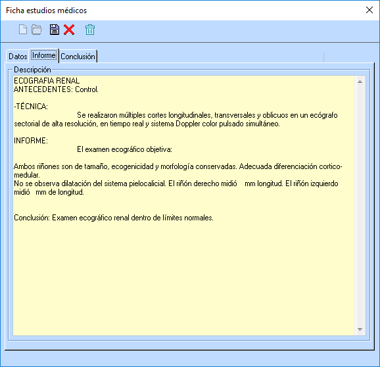
Task: Switch to the Datos tab
Action: 18,57
